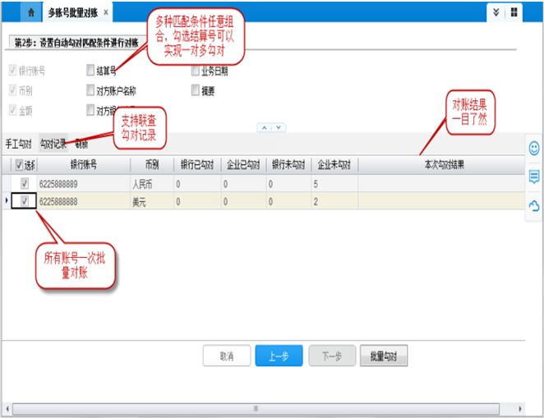The image size is (544, 418).
Task: Toggle the select-all checkbox in table header
Action: (20, 165)
